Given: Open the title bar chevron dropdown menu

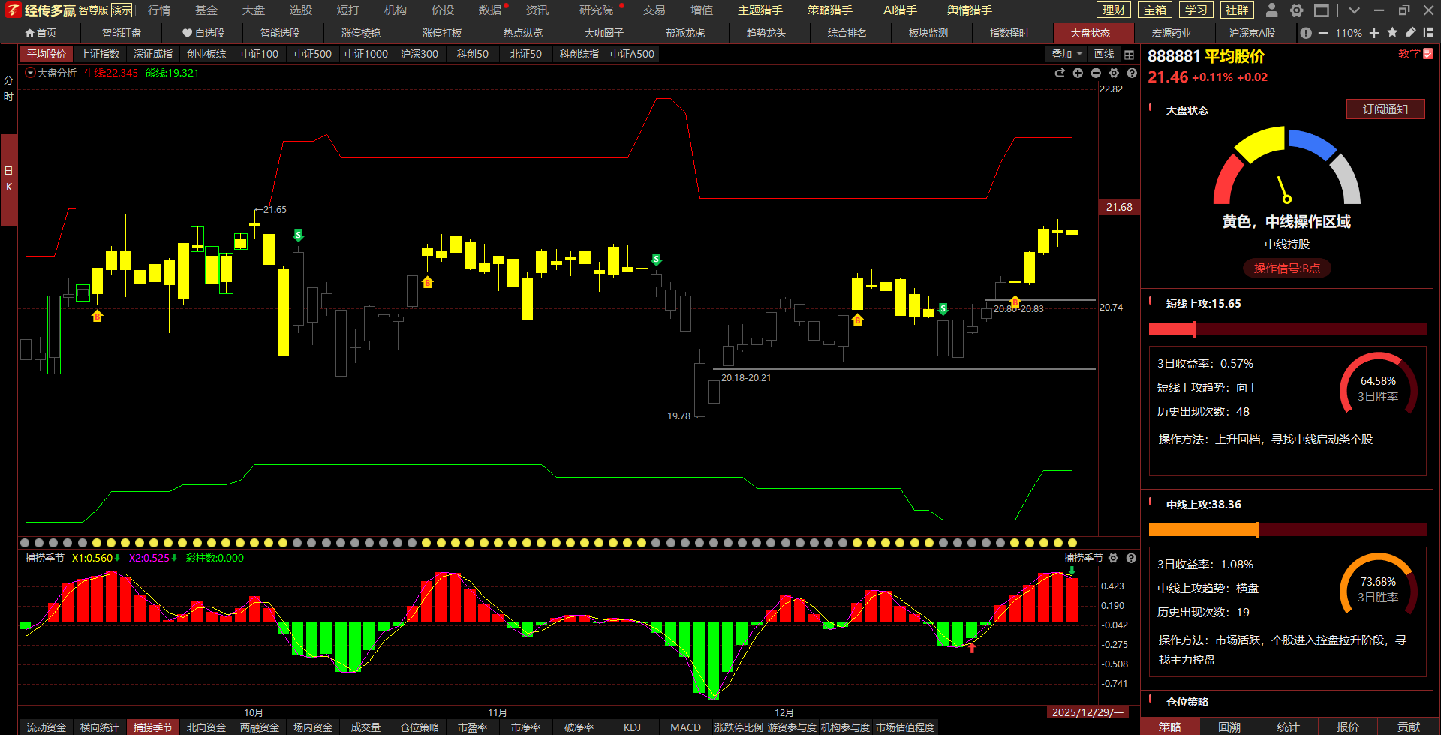Looking at the screenshot, I should click(1354, 10).
